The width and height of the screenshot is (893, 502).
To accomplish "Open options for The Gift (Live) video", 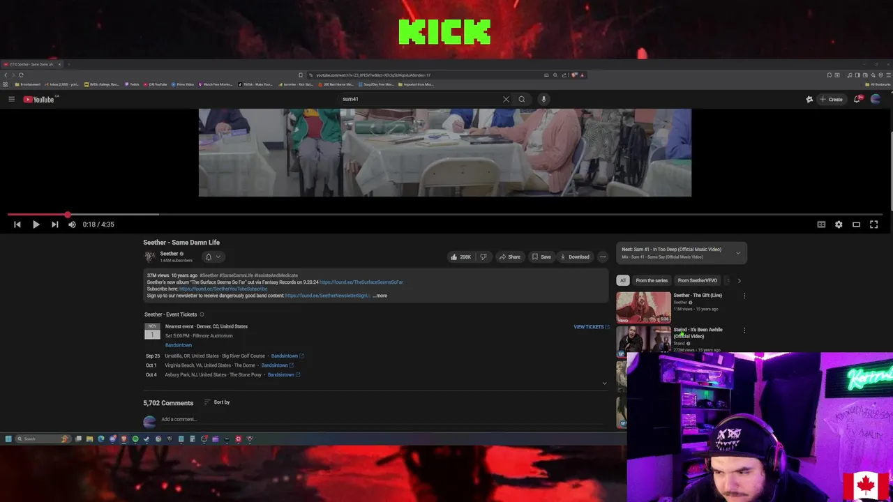I will [x=744, y=296].
